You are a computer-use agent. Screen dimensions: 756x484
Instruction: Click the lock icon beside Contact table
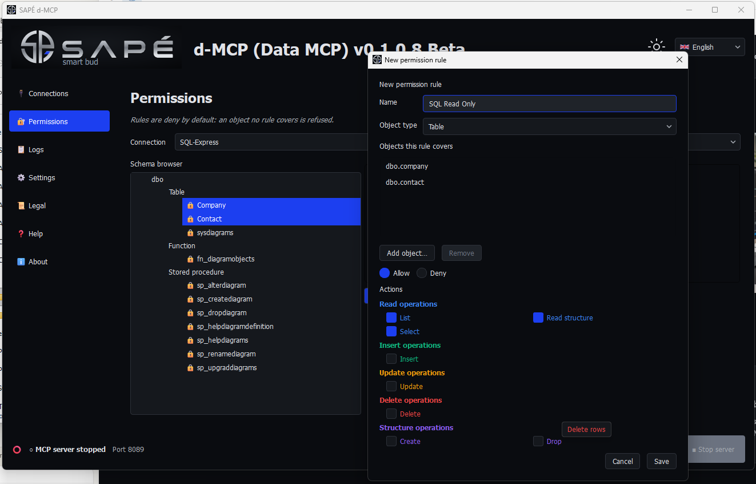190,219
